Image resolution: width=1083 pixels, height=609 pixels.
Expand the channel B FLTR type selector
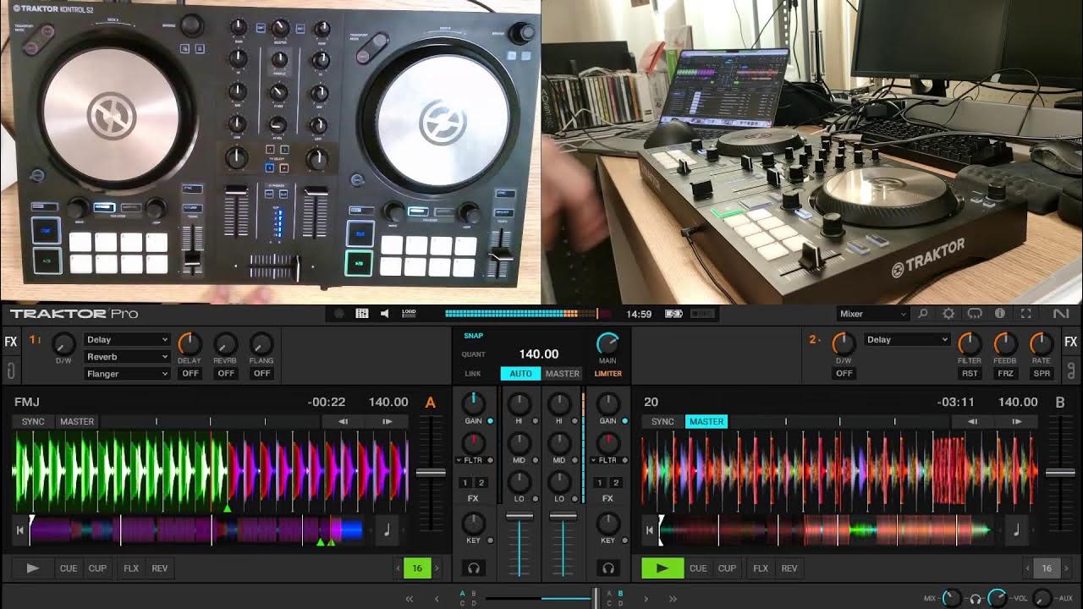coord(593,460)
